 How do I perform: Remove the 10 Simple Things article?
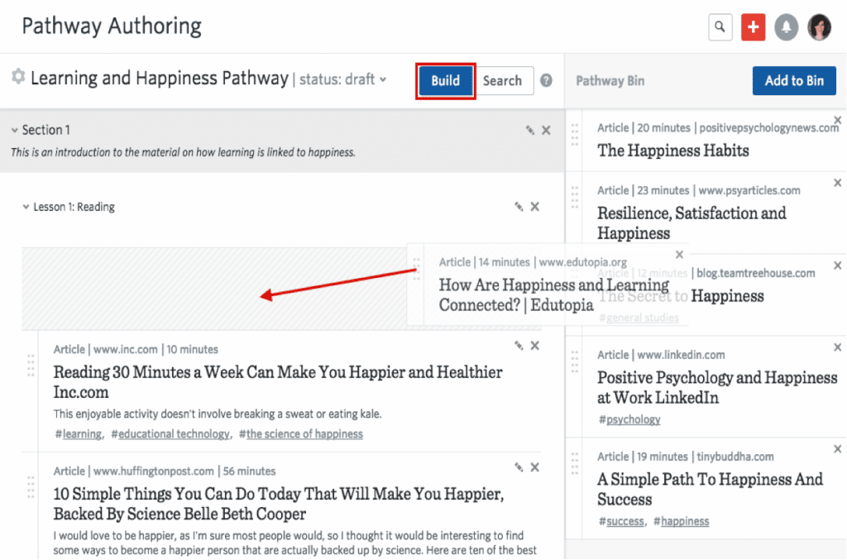coord(535,467)
